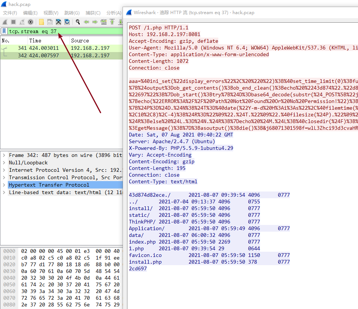
Task: Click the save capture file icon
Action: (x=50, y=22)
